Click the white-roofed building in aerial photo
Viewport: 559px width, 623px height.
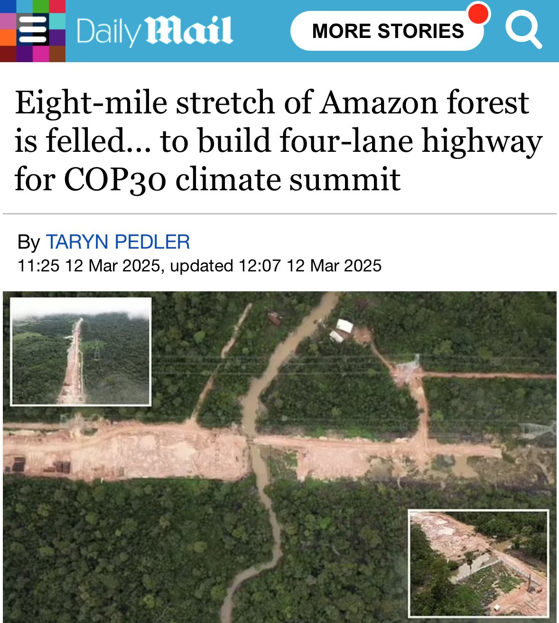click(x=343, y=330)
